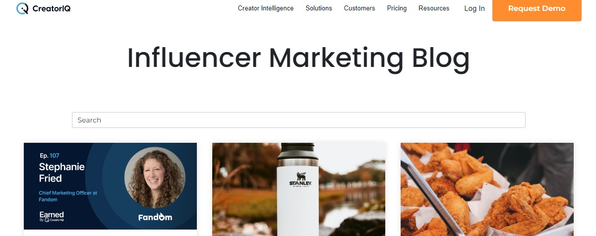596x236 pixels.
Task: Open the fried chicken blog post image
Action: tap(487, 189)
